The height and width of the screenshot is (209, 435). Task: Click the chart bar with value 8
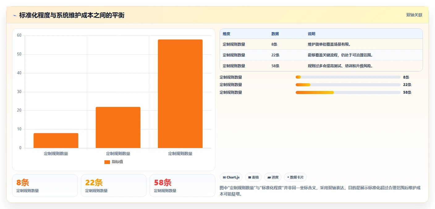click(56, 141)
